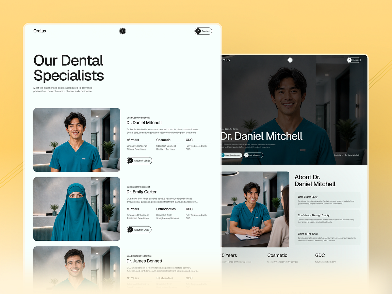Click the Oralux logo on specialists page

click(x=40, y=31)
